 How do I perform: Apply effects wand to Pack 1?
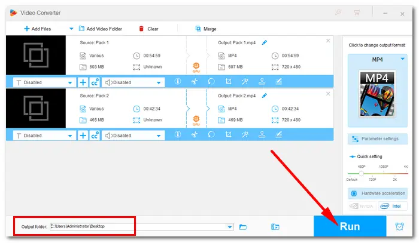[x=245, y=81]
